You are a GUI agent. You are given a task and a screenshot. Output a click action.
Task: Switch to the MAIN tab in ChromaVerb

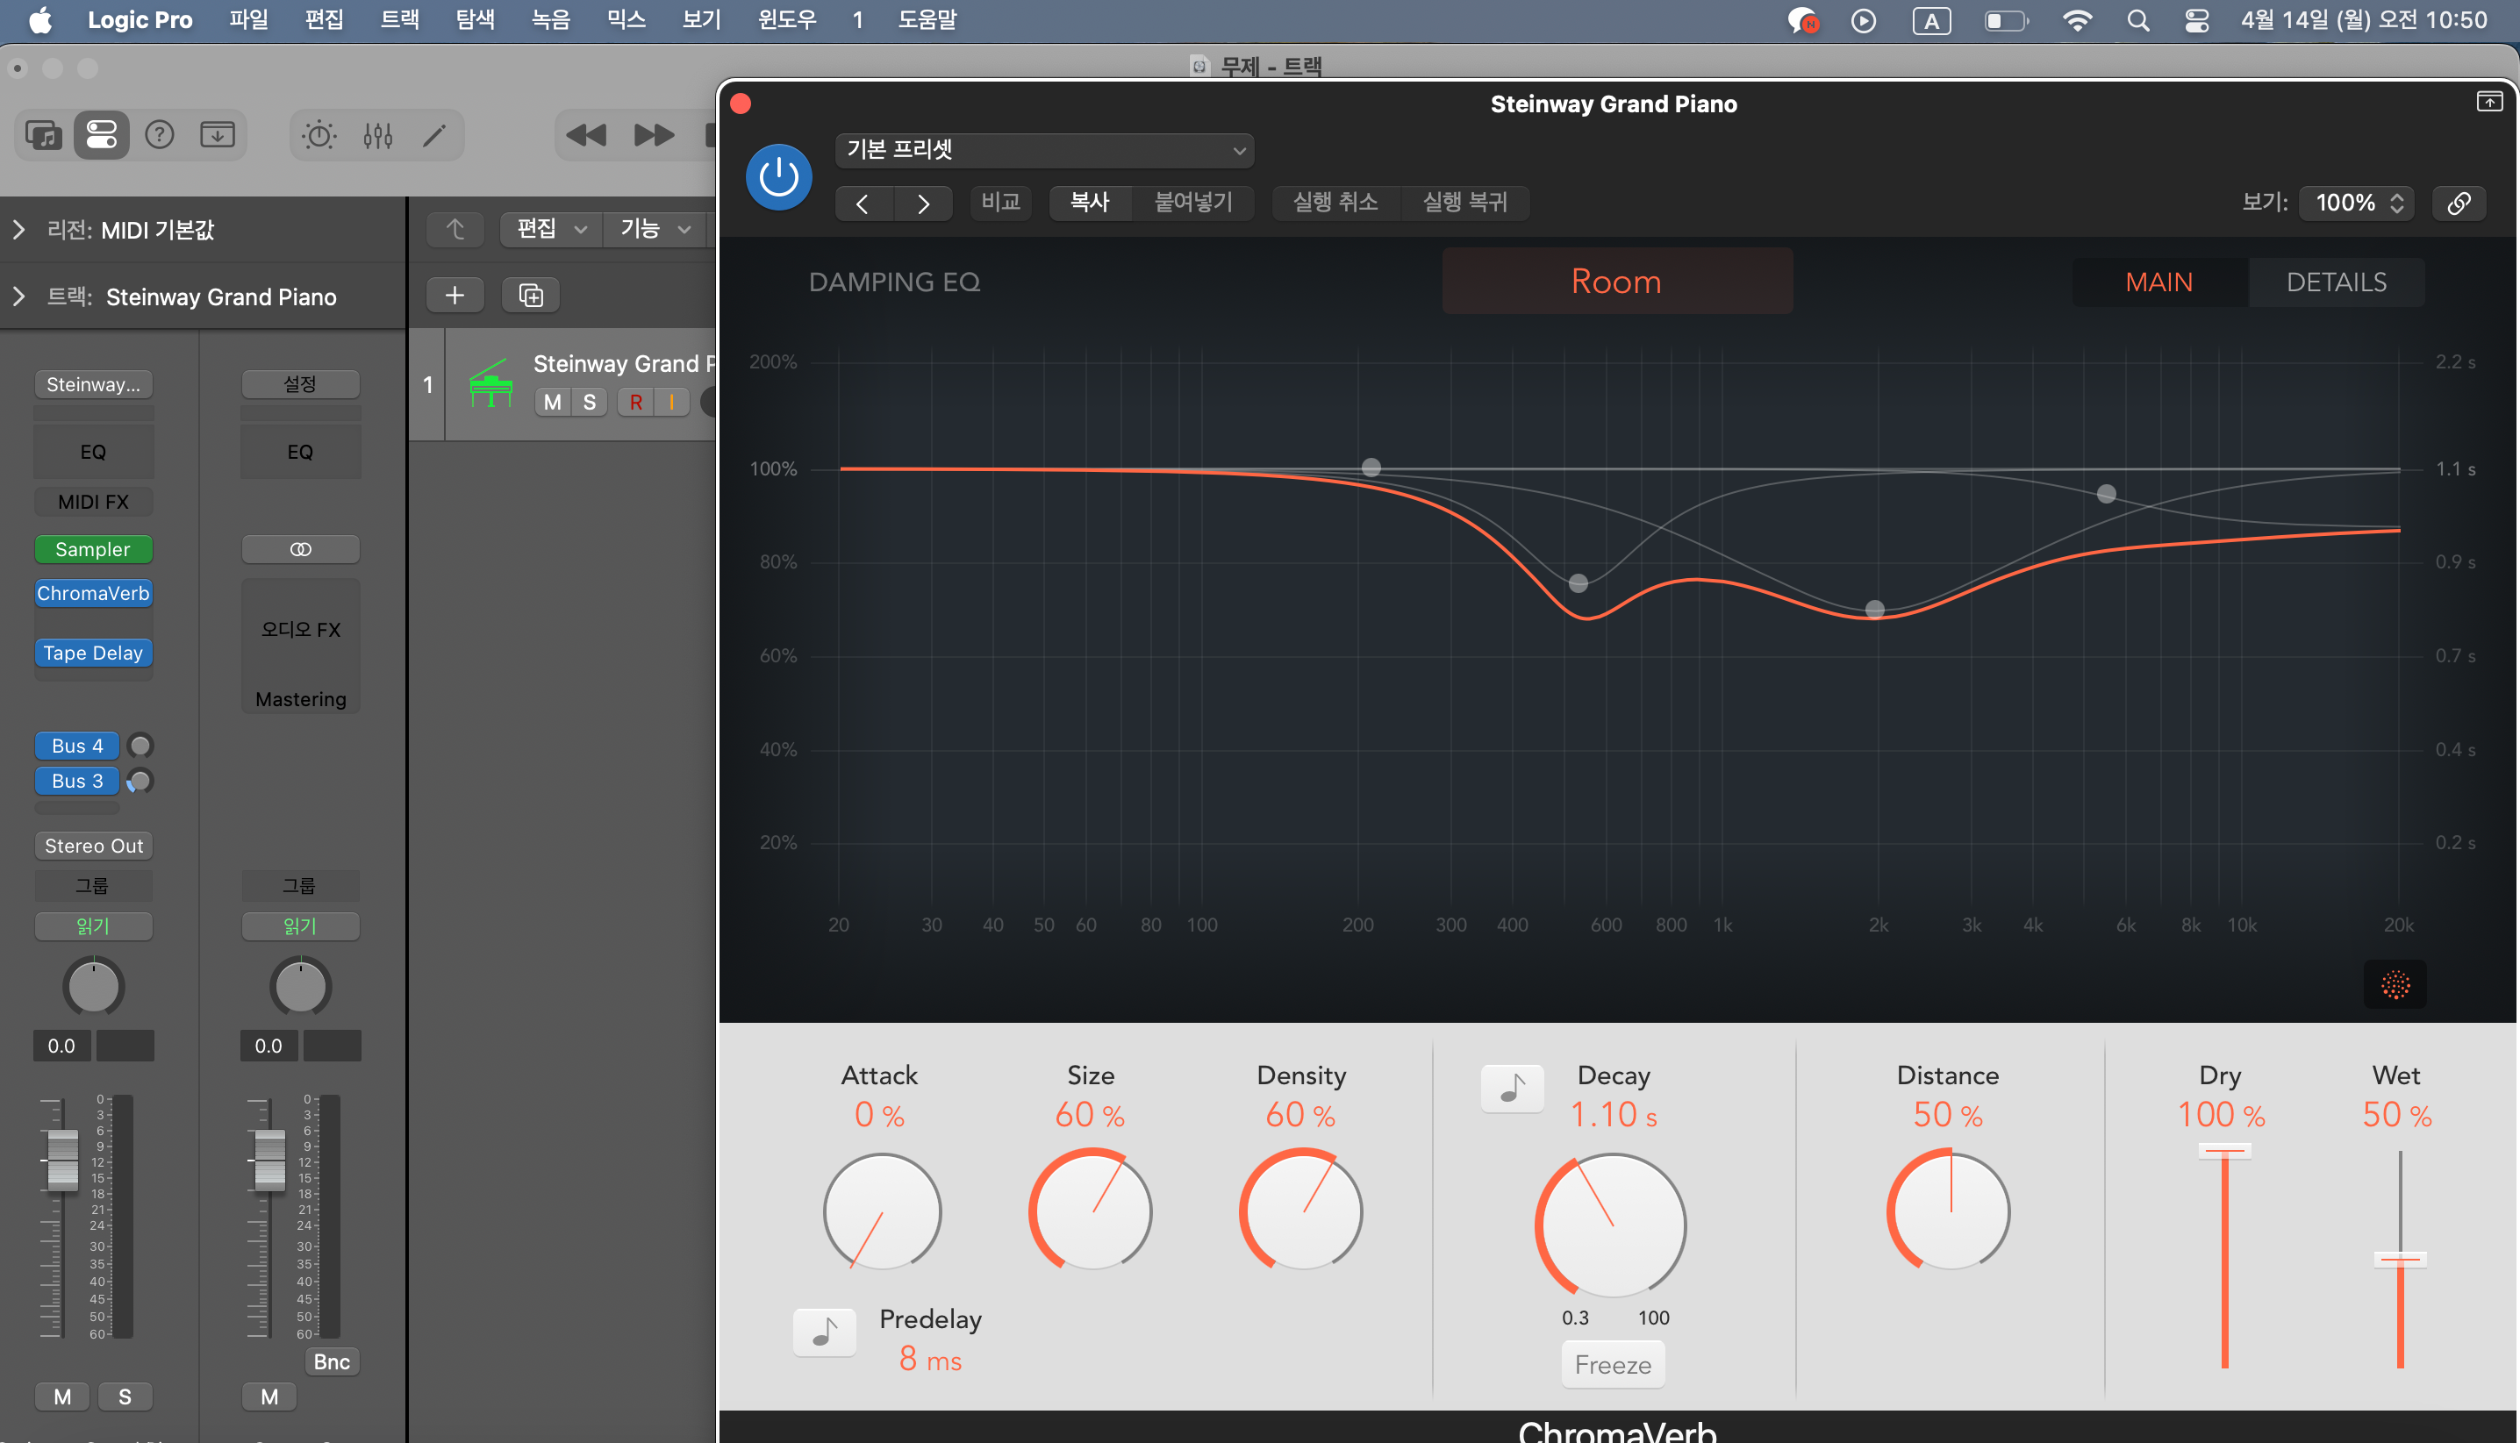pos(2158,282)
